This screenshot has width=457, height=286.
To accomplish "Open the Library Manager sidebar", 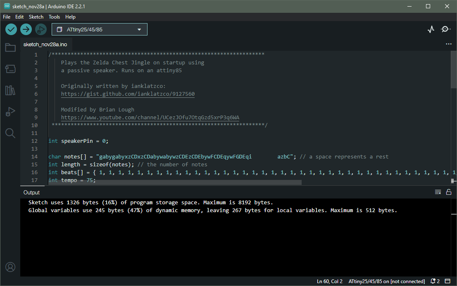I will (10, 90).
